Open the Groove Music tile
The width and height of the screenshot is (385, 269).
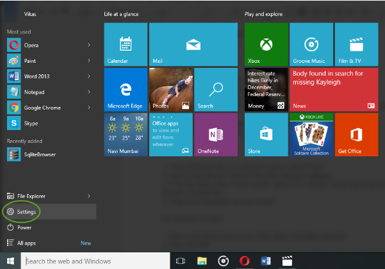[x=311, y=44]
